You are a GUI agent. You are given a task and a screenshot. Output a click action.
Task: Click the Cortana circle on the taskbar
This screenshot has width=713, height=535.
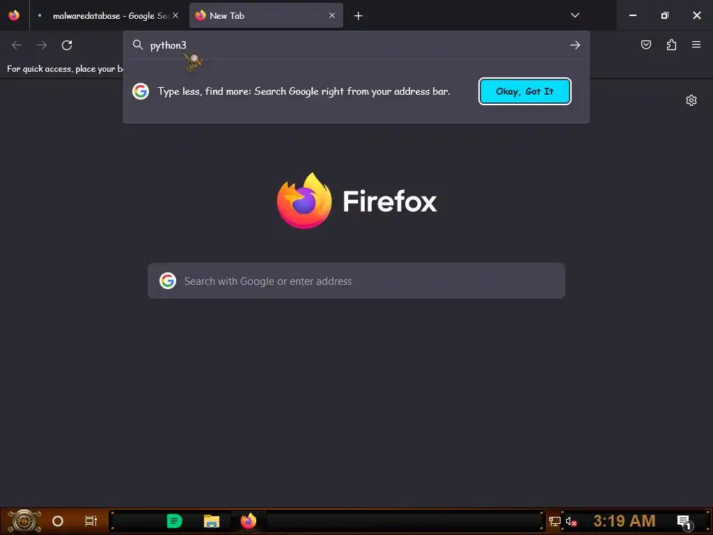click(x=58, y=521)
